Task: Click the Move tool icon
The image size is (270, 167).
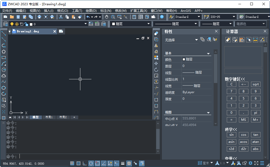Action: (x=156, y=64)
